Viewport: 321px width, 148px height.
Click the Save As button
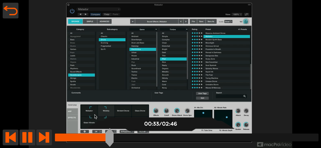point(211,21)
